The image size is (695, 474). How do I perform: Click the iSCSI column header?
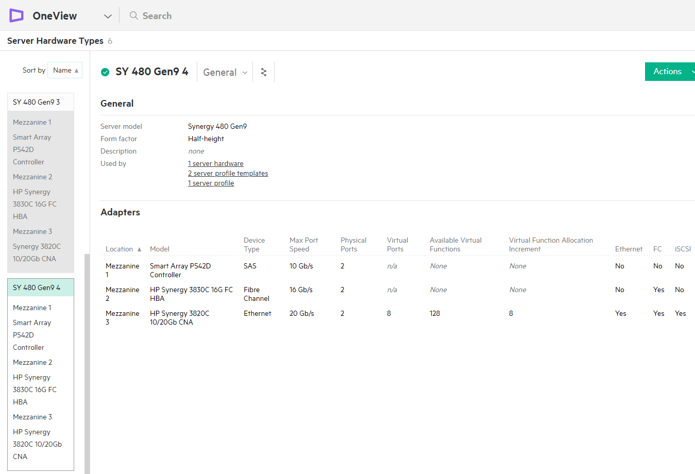tap(683, 249)
